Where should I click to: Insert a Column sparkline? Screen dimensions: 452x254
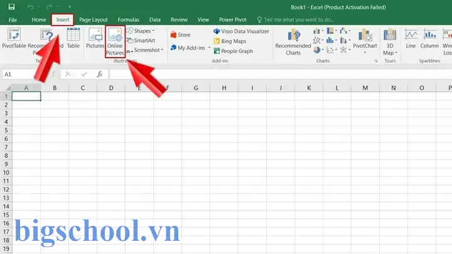429,38
